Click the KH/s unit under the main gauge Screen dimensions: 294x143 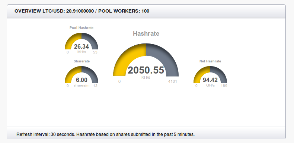click(146, 78)
